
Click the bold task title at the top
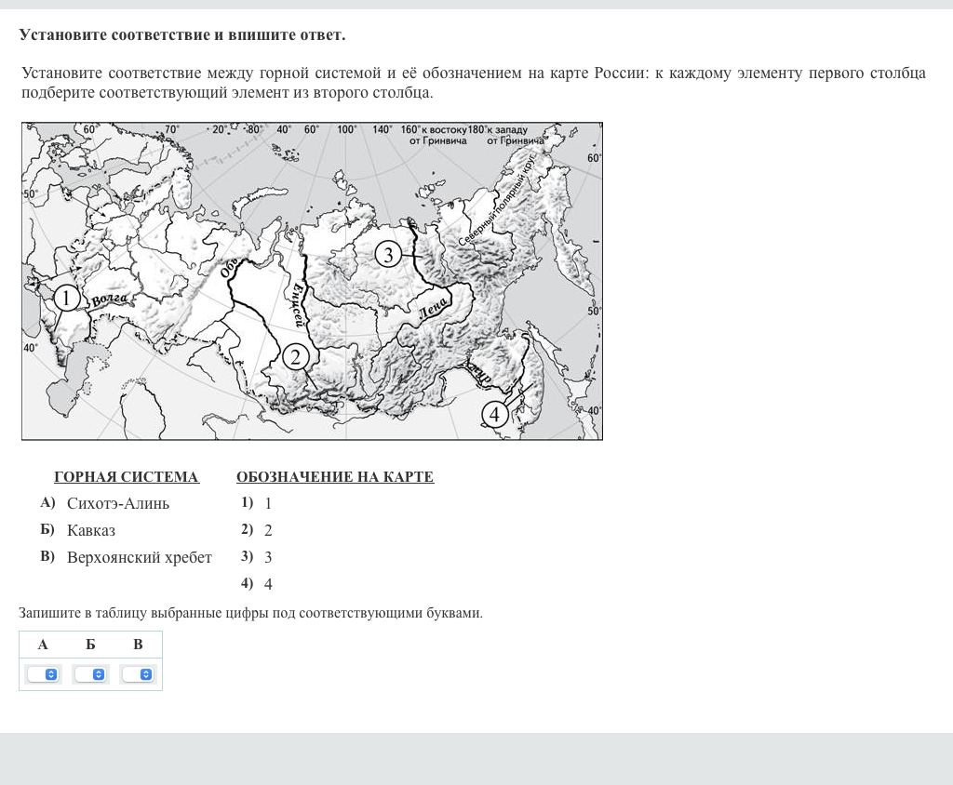182,34
